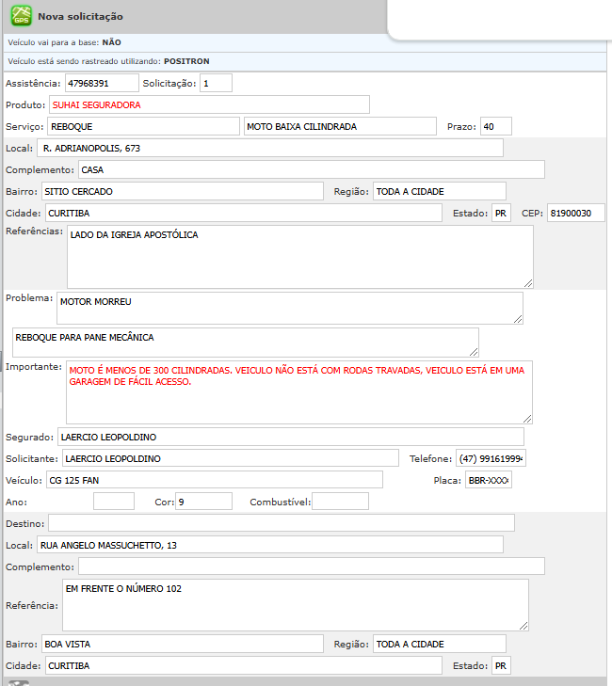Click the Solicitante name field
This screenshot has height=686, width=612.
[231, 458]
